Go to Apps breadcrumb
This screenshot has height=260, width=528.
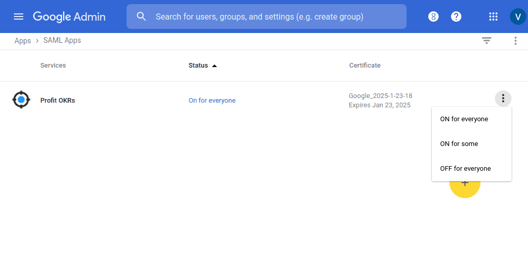(x=23, y=41)
